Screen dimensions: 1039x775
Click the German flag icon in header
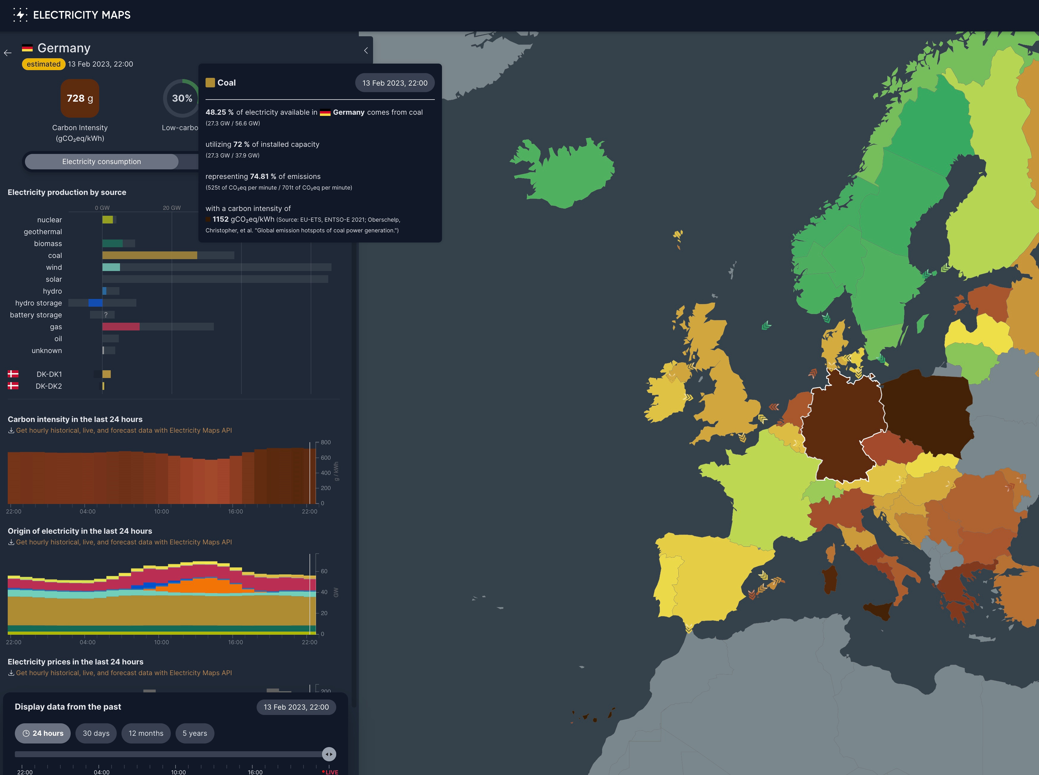27,48
